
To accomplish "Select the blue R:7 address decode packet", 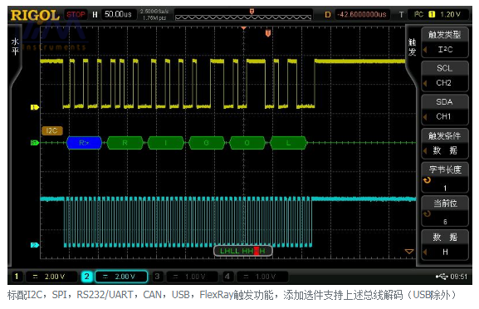I will (84, 143).
